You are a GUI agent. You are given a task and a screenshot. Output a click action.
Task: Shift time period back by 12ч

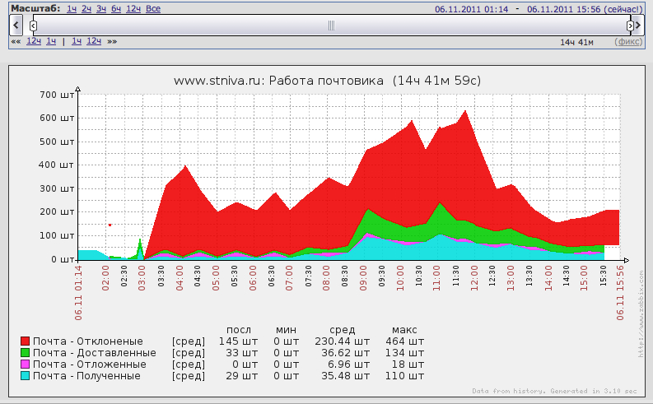[34, 41]
